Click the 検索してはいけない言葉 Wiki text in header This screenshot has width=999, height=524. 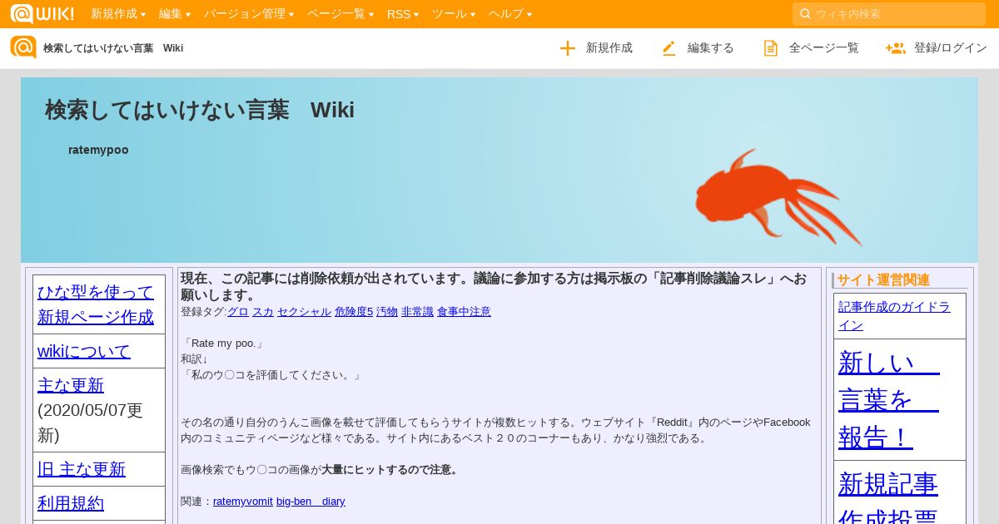(113, 48)
